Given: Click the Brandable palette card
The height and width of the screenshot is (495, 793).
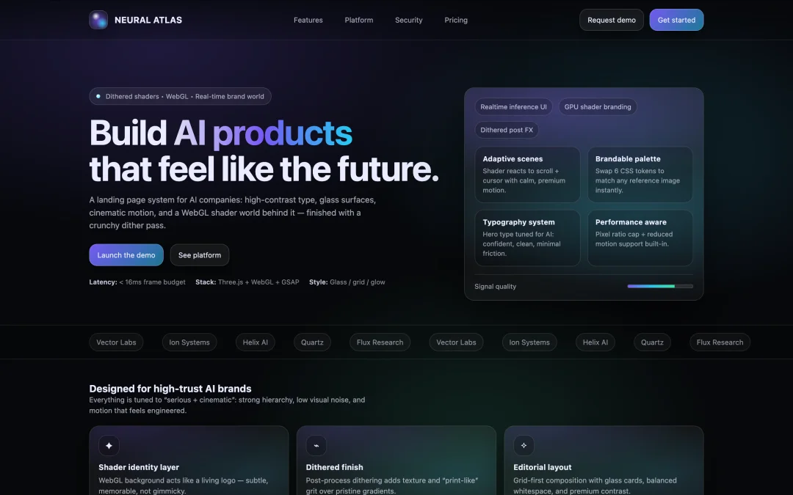Looking at the screenshot, I should (x=640, y=175).
